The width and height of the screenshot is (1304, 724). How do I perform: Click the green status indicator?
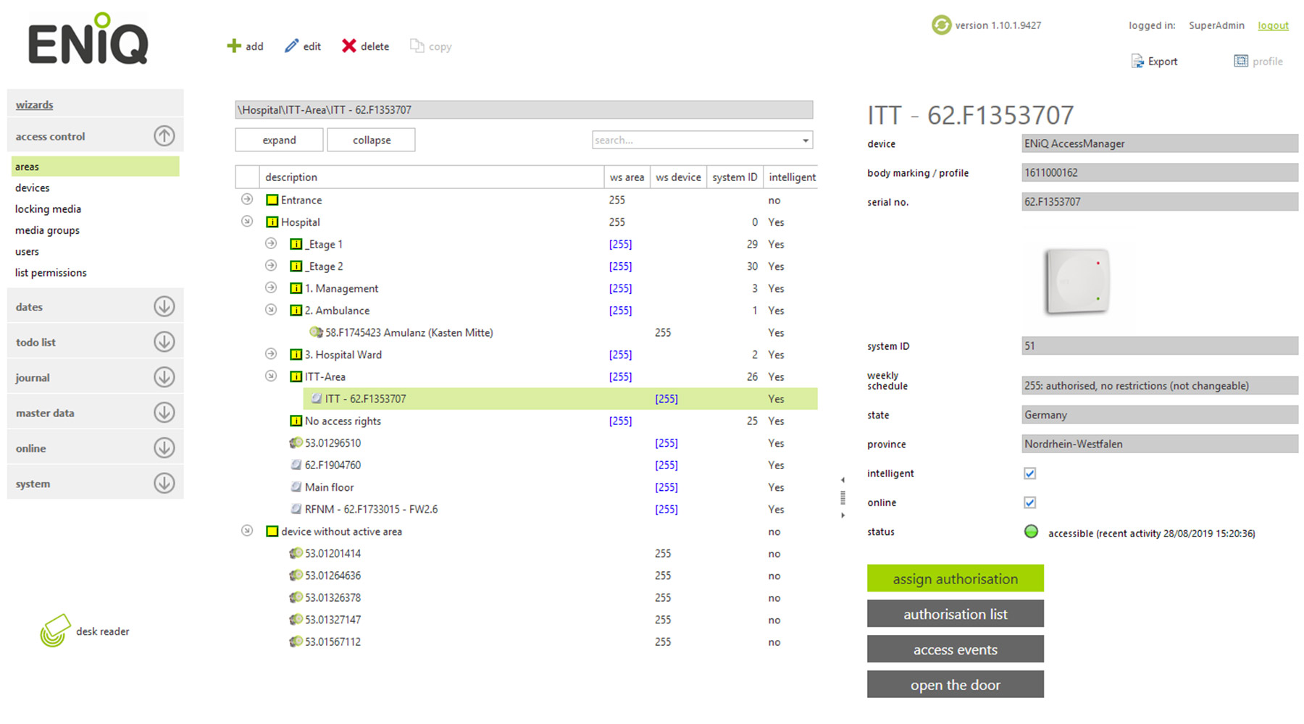[1031, 532]
